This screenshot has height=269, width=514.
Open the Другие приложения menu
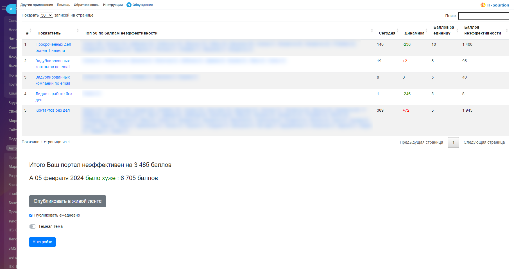coord(37,5)
